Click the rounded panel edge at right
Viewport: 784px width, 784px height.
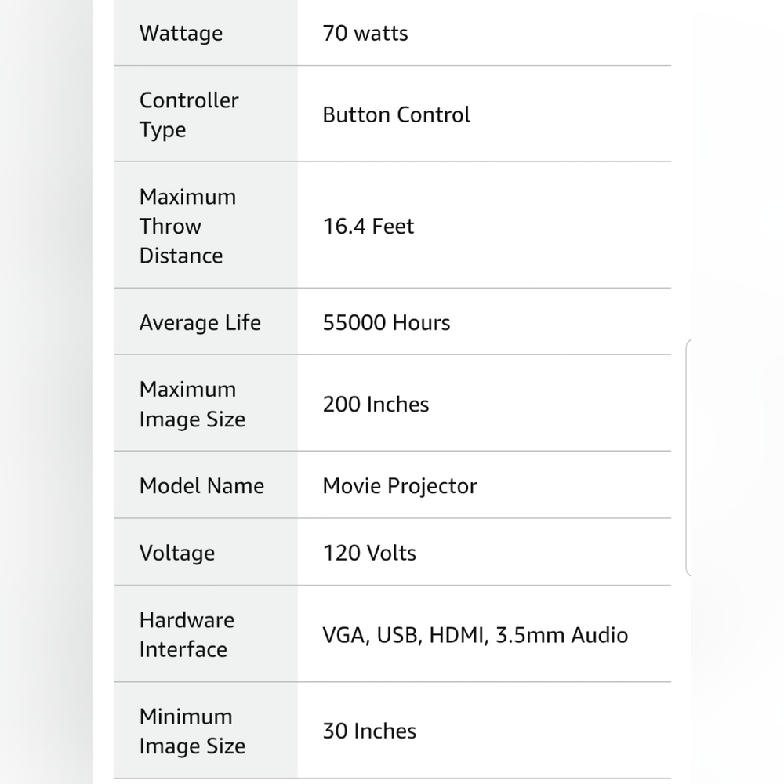688,458
